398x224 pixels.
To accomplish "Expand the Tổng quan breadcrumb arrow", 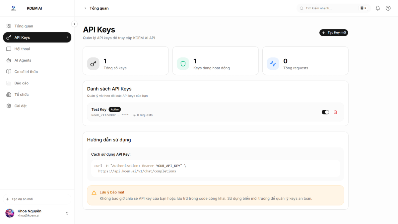I will [85, 8].
